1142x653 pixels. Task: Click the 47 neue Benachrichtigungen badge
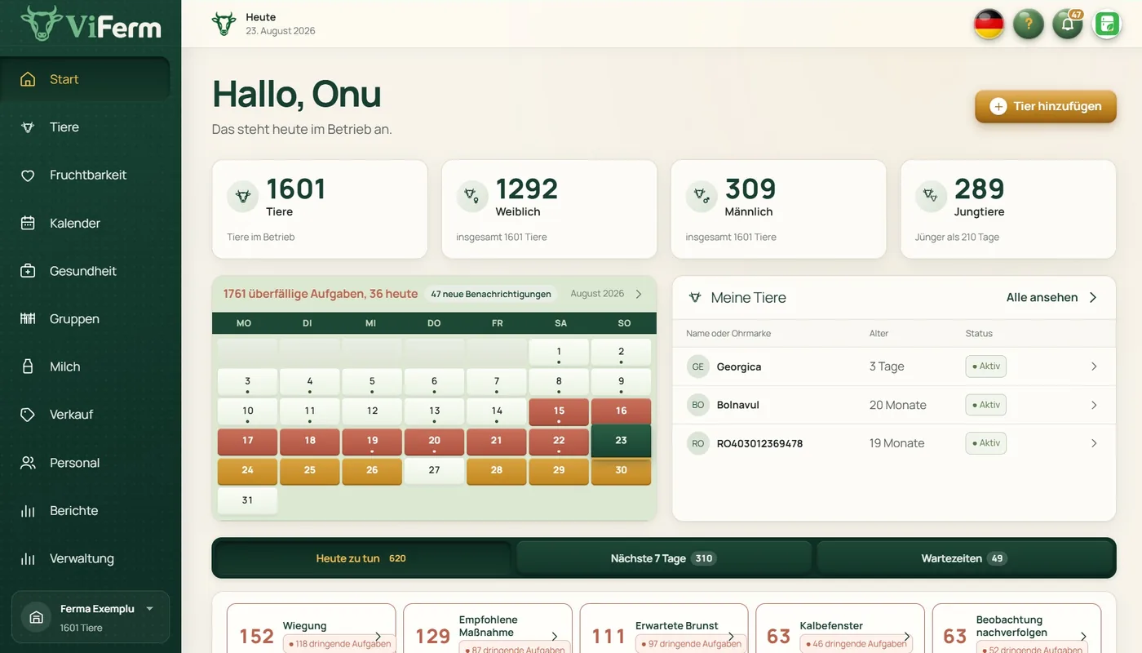491,294
